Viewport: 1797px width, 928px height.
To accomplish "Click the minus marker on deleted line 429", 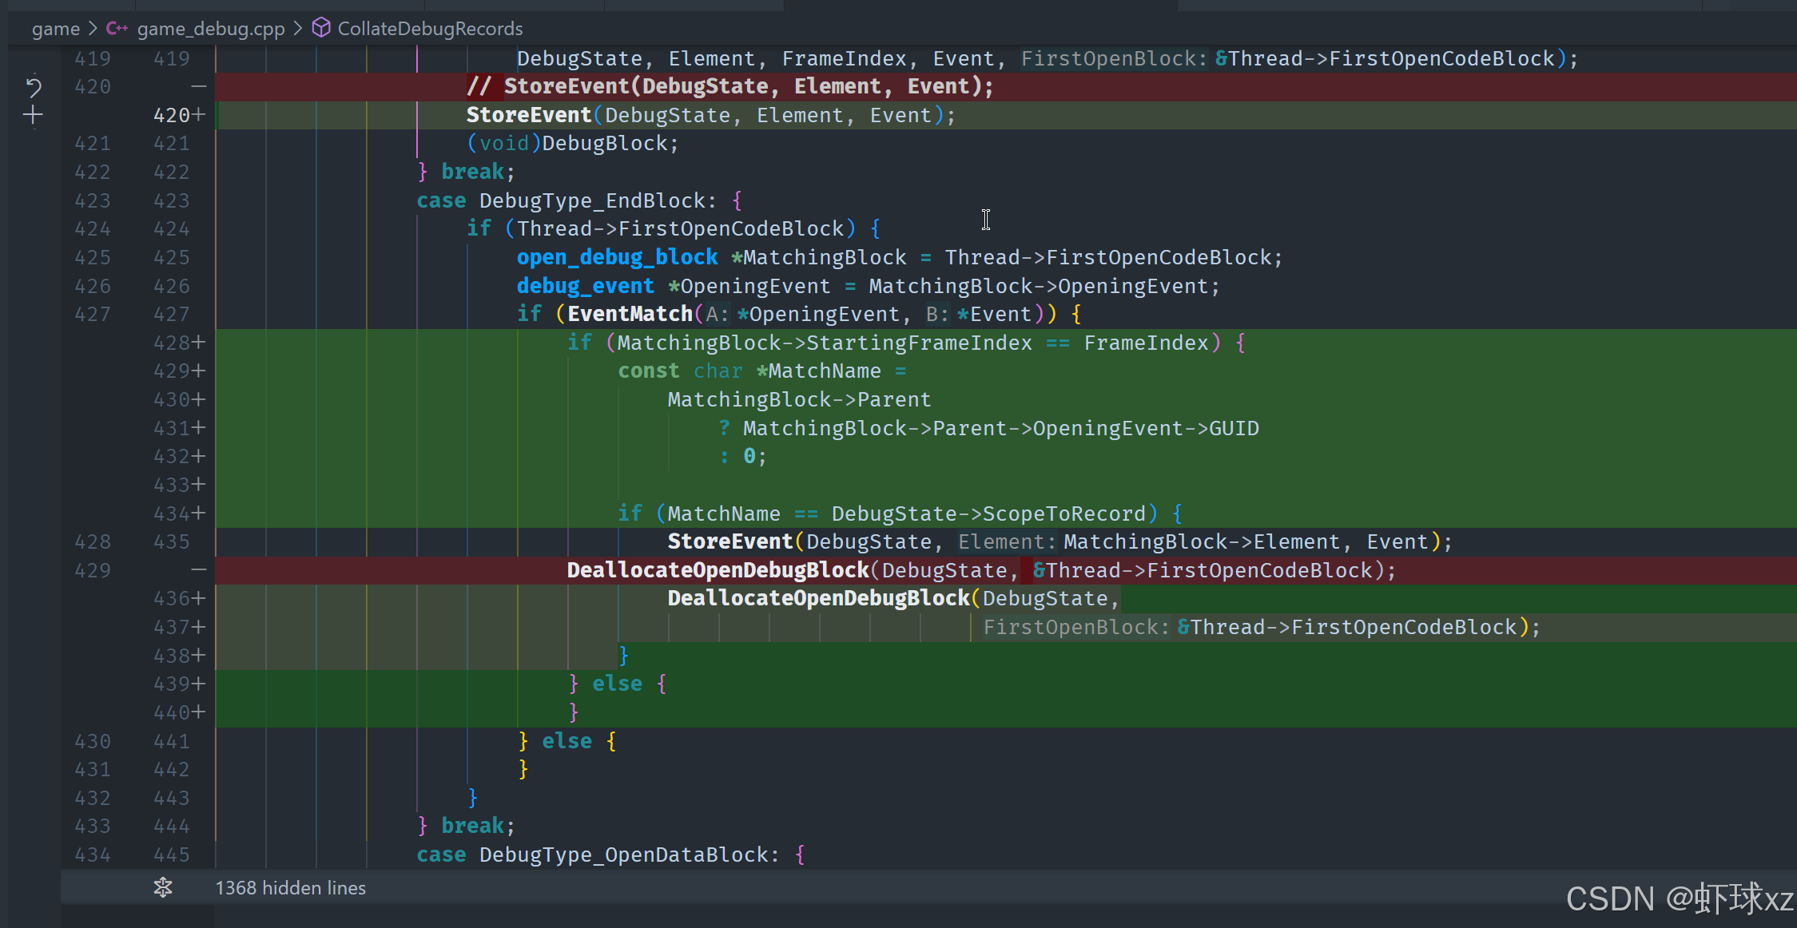I will [x=199, y=570].
